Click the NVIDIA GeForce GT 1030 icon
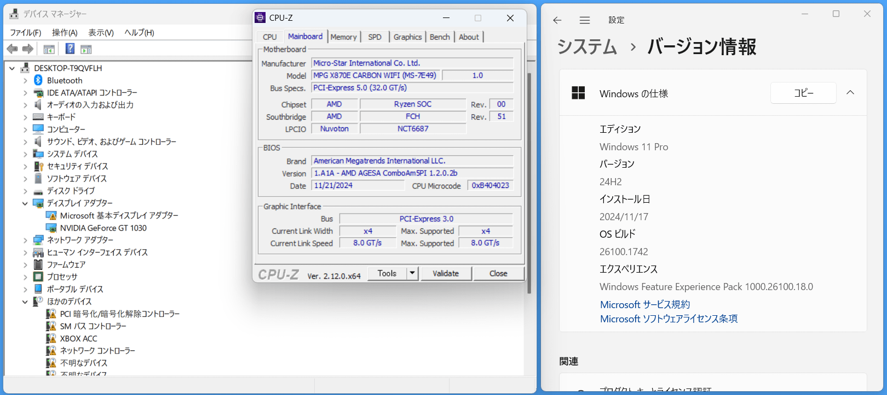887x395 pixels. pyautogui.click(x=51, y=228)
